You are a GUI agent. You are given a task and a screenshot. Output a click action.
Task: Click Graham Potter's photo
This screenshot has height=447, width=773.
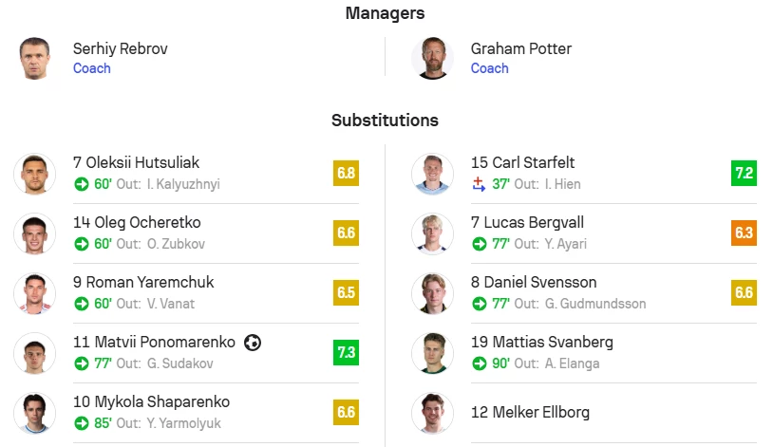coord(432,58)
